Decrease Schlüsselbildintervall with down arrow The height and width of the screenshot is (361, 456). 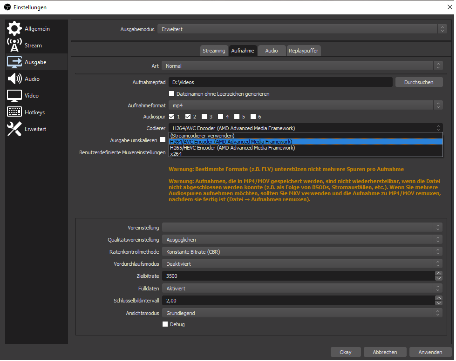(x=439, y=303)
